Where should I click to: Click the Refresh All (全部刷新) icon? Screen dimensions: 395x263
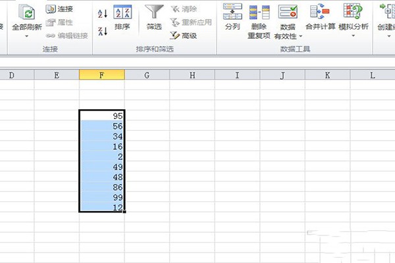point(27,12)
